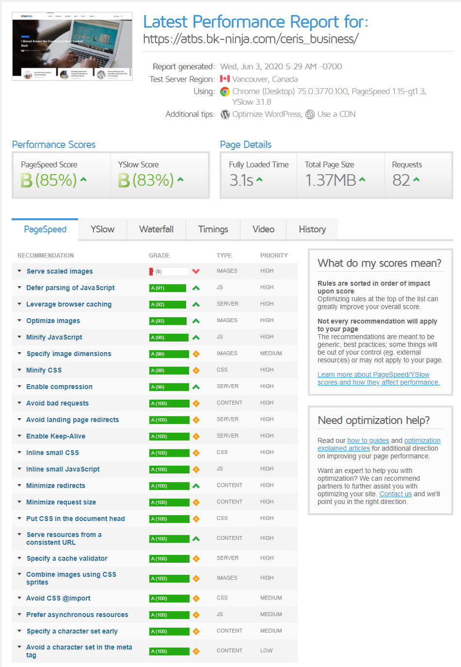The height and width of the screenshot is (667, 461).
Task: Click the green up arrow beside PageSpeed Score
Action: (x=83, y=180)
